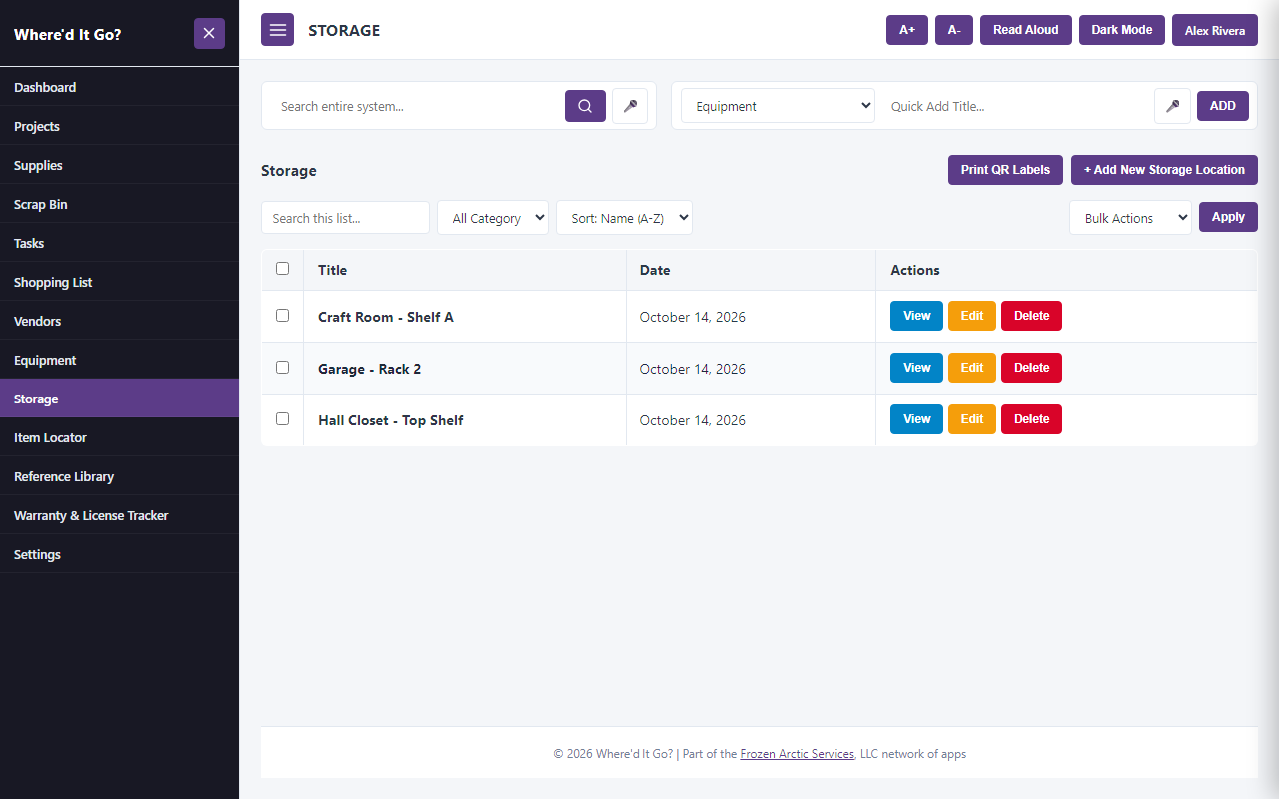Open Shopping List in sidebar

point(119,282)
